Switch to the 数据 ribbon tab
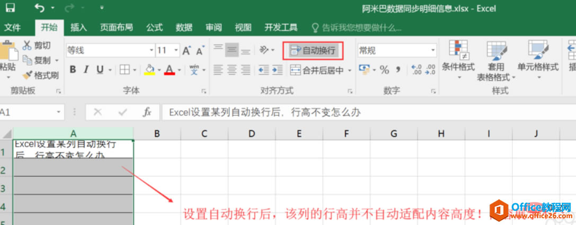576x225 pixels. [x=184, y=28]
